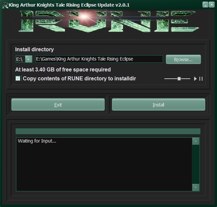217x207 pixels.
Task: Click the music volume slider handle
Action: [x=179, y=79]
